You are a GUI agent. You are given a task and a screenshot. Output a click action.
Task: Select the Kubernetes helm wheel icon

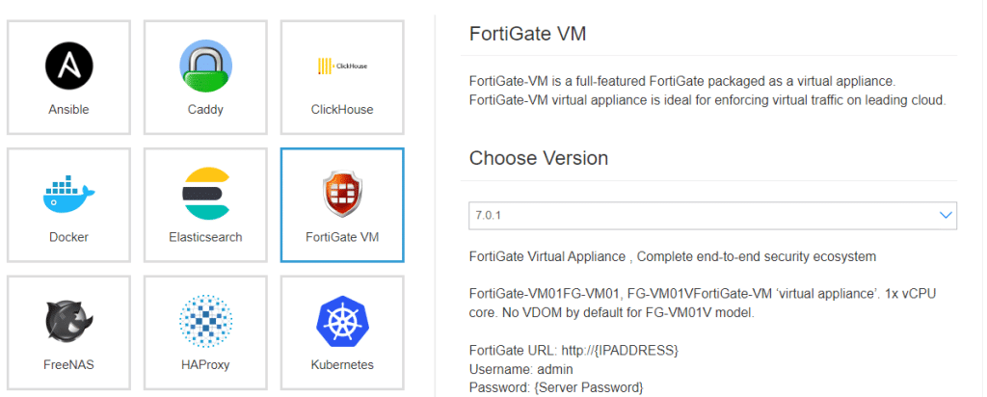(x=342, y=322)
